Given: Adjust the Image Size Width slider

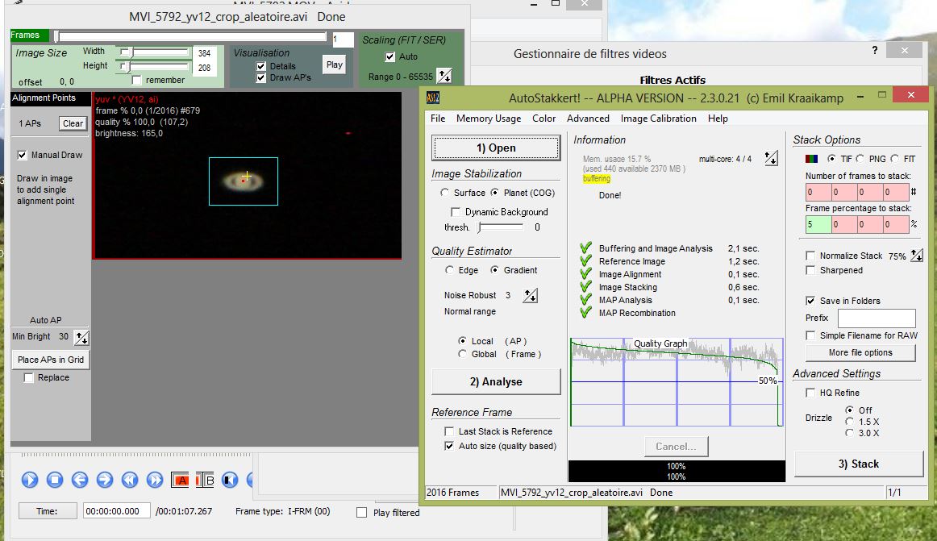Looking at the screenshot, I should [154, 52].
